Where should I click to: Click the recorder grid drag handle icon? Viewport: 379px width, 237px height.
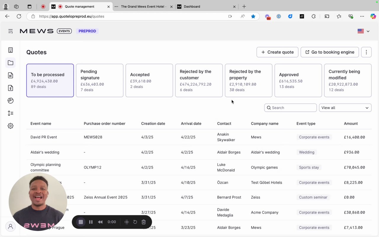tap(126, 222)
